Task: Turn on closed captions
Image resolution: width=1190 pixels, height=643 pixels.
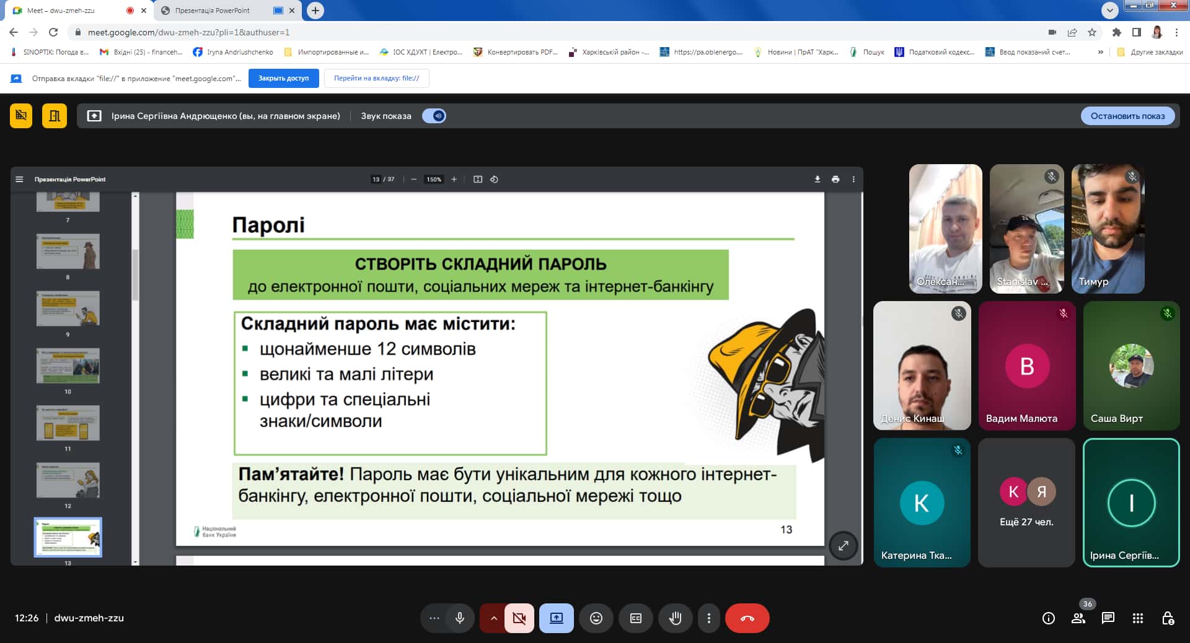Action: 635,618
